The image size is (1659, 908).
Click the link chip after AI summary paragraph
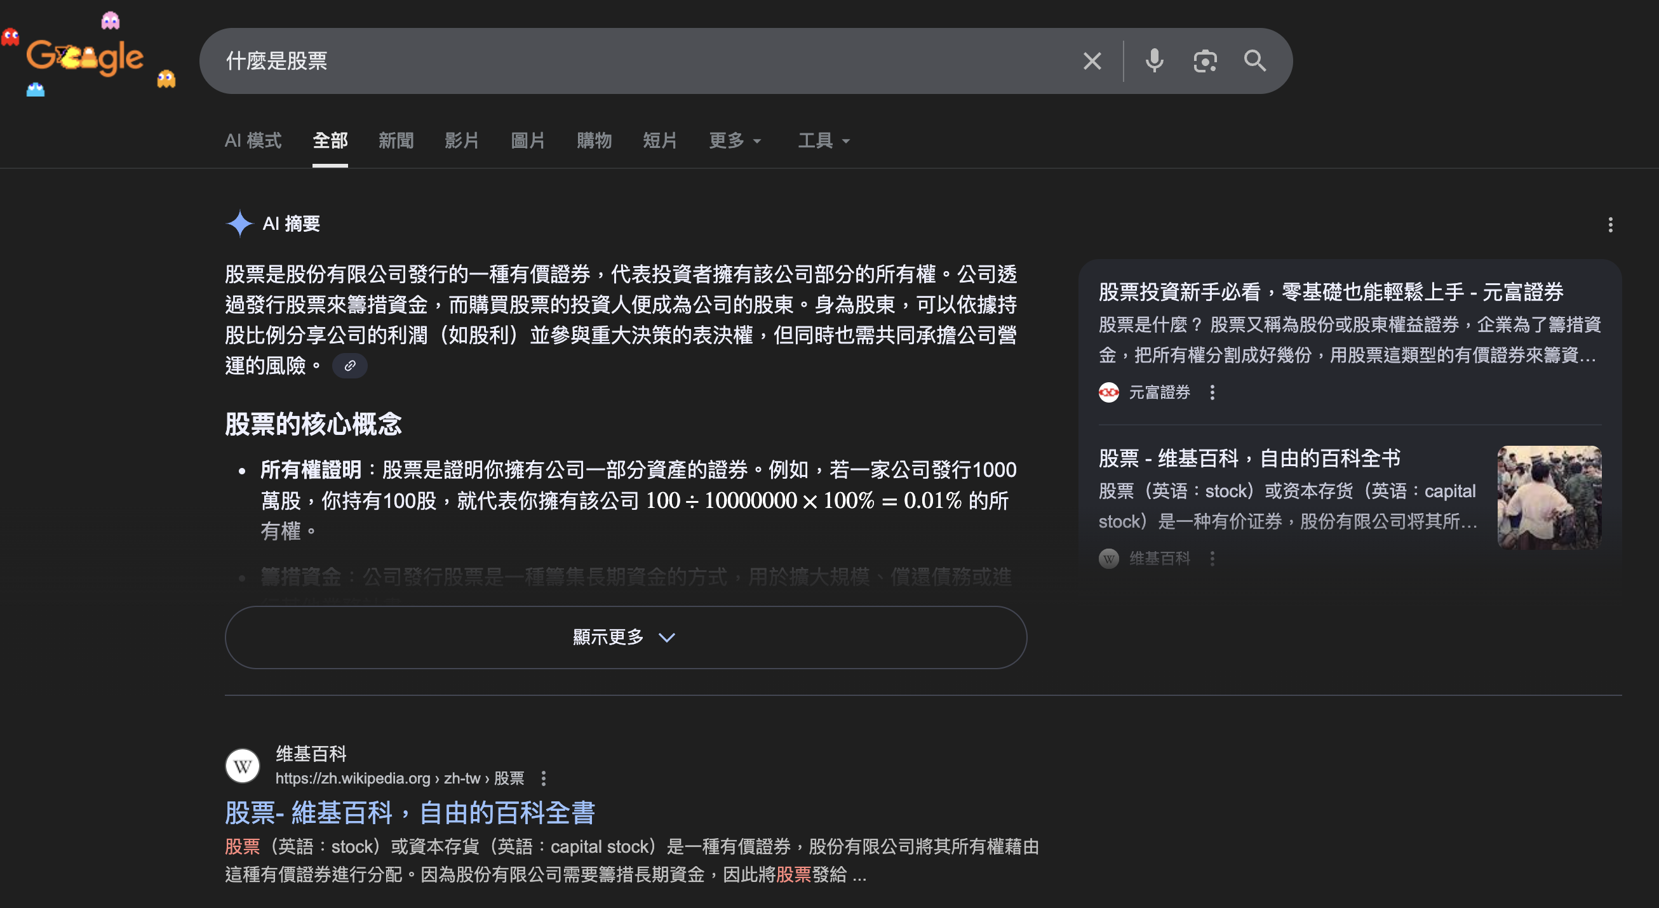pos(350,366)
